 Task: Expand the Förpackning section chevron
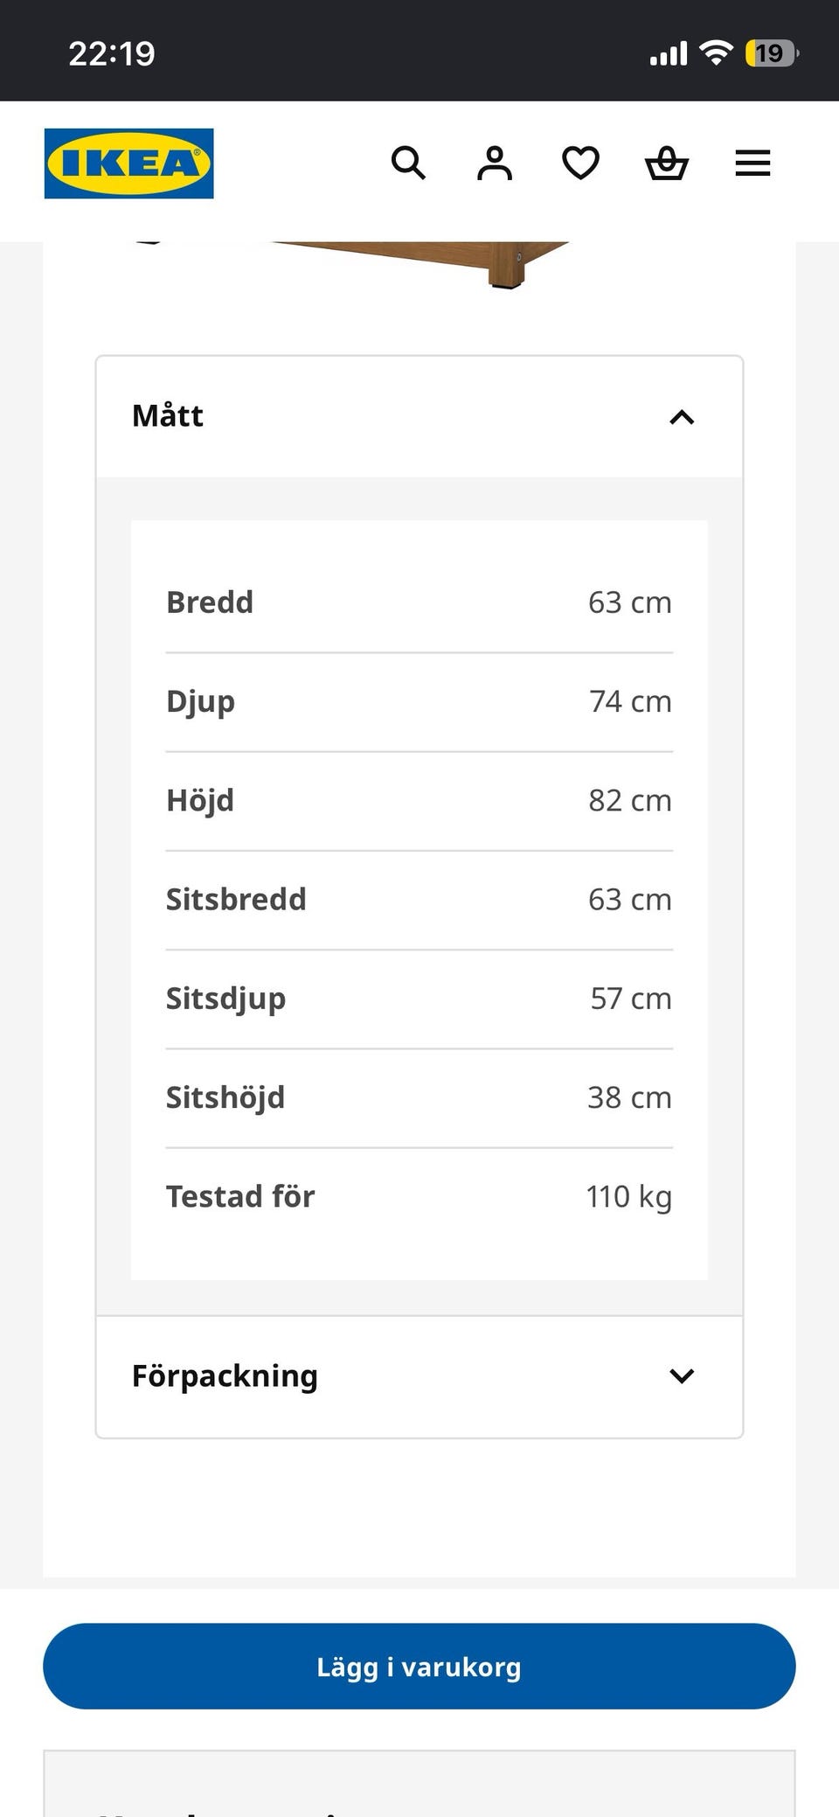click(682, 1376)
